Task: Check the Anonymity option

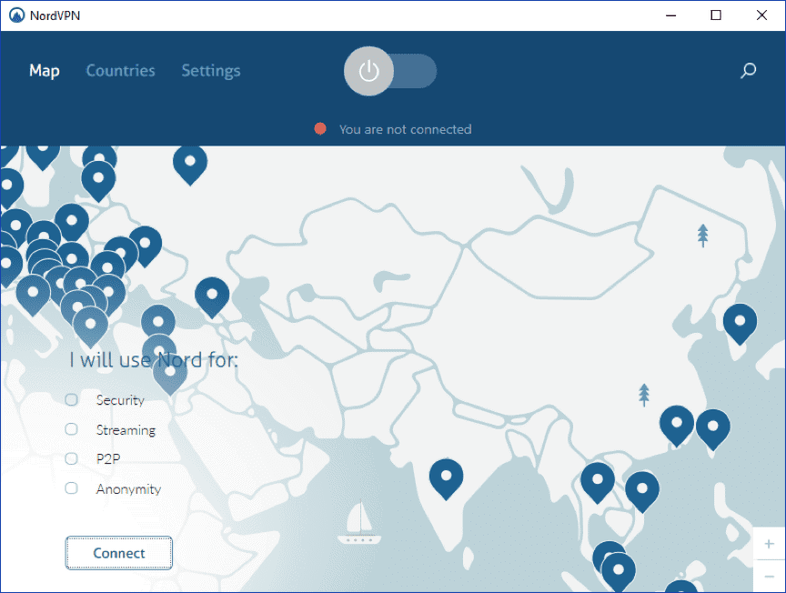Action: point(72,488)
